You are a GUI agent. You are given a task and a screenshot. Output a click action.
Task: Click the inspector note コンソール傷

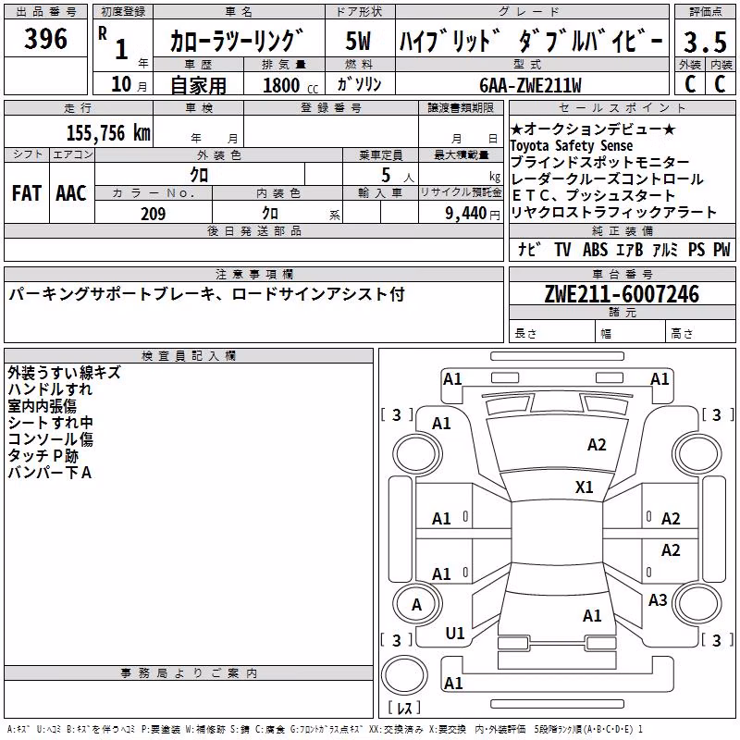click(x=51, y=438)
